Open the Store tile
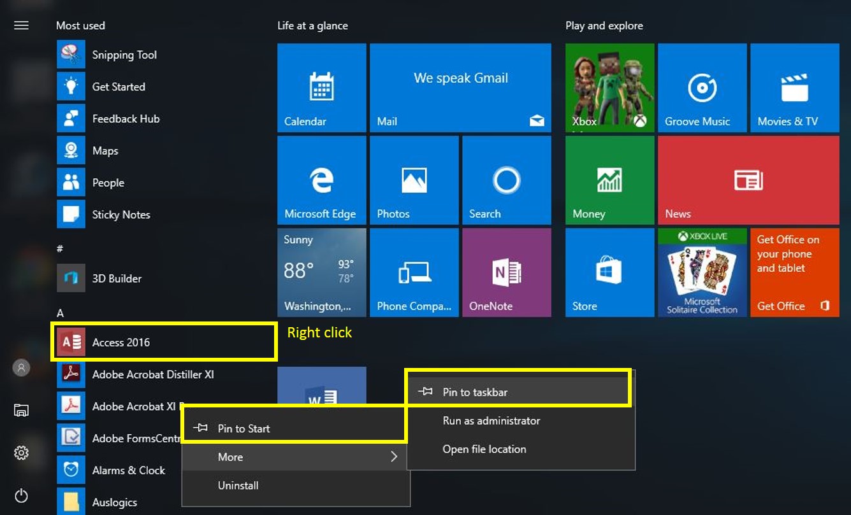Viewport: 851px width, 515px height. pos(609,272)
